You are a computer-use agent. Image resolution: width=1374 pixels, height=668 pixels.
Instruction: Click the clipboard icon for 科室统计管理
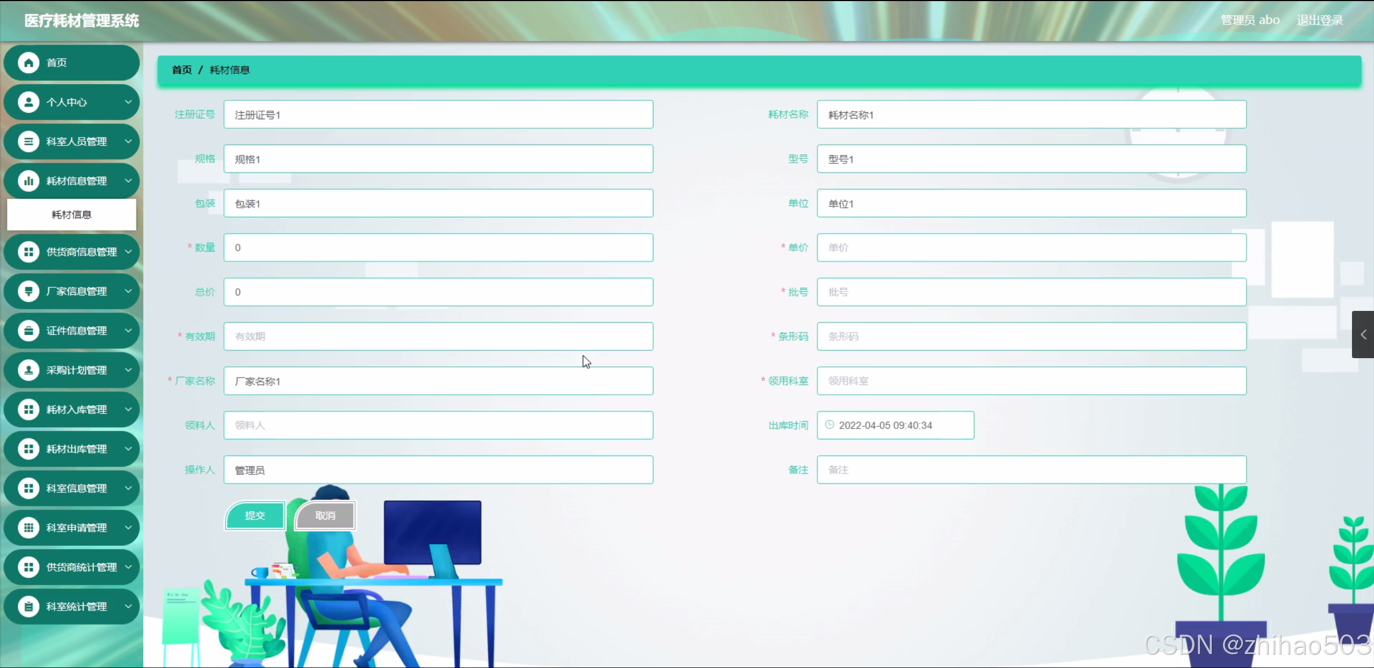tap(28, 607)
